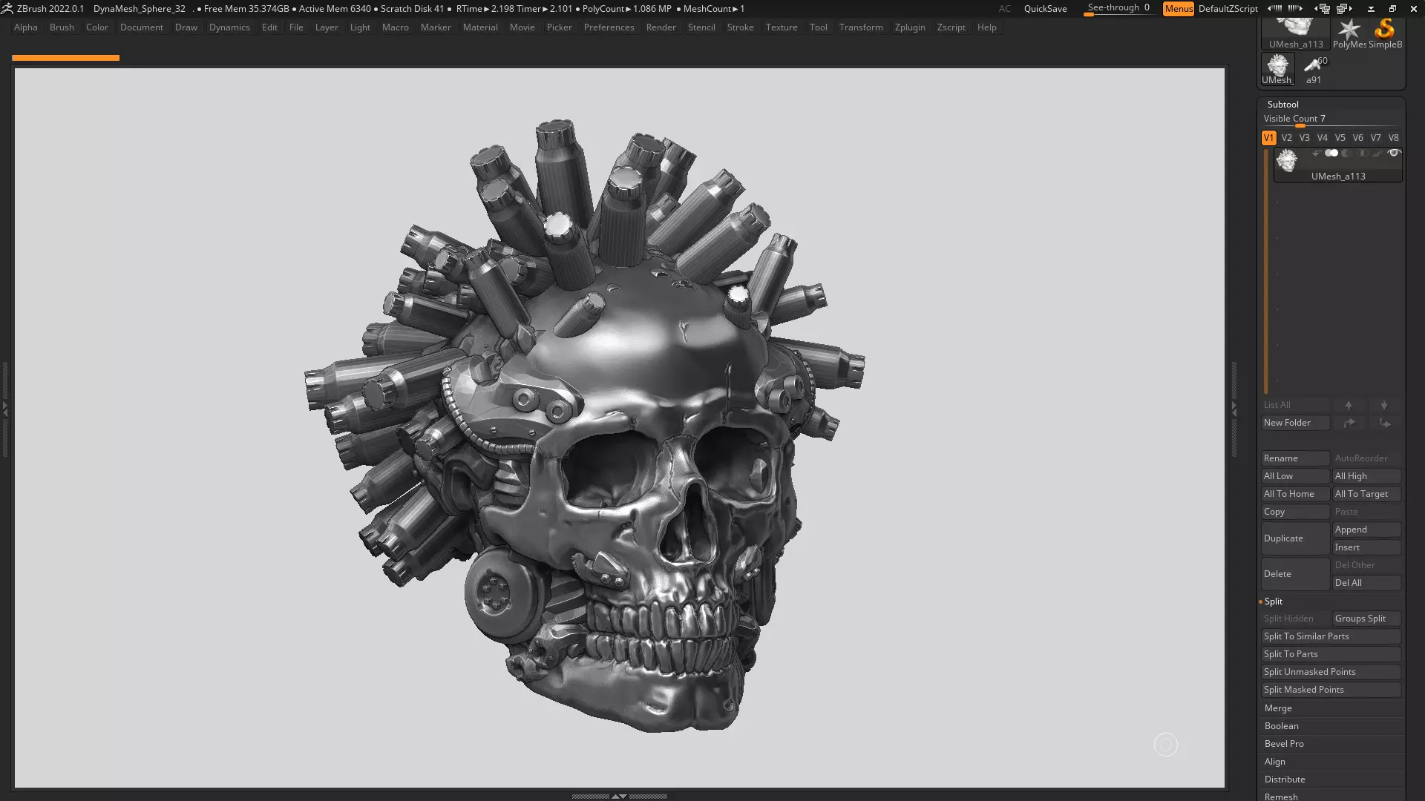Image resolution: width=1425 pixels, height=801 pixels.
Task: Collapse the Split section
Action: [x=1274, y=601]
